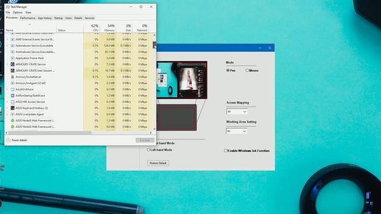381x214 pixels.
Task: Click the Task Manager title bar icon
Action: pos(8,7)
